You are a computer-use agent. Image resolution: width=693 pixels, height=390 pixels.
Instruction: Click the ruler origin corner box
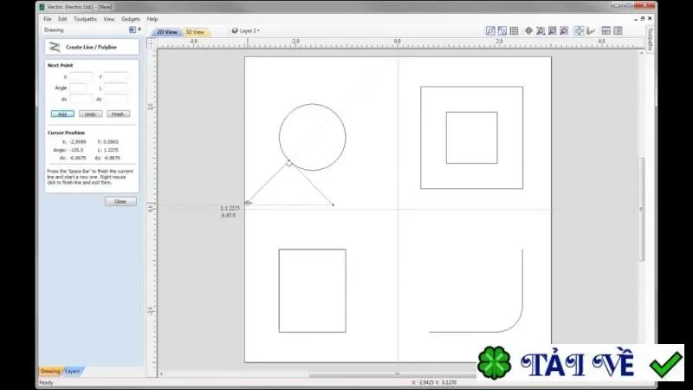(x=151, y=42)
